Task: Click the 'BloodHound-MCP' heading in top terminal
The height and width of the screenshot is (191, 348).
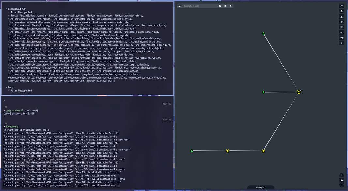Action: pos(17,9)
